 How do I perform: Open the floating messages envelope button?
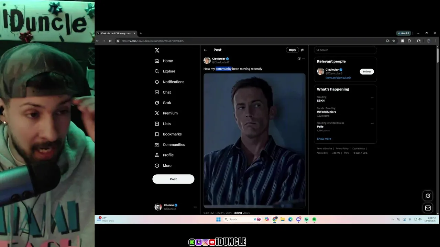coord(428,208)
